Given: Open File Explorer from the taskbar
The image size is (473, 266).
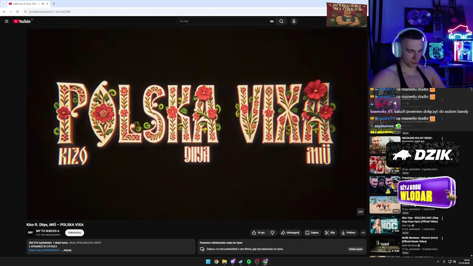Looking at the screenshot, I should [x=224, y=262].
